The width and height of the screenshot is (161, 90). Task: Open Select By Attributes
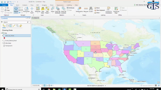[x=58, y=10]
